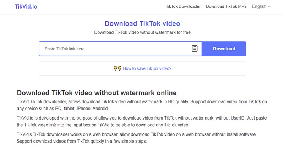Screen dimensions: 284x149
Task: Expand the English language chevron arrow
Action: click(269, 7)
